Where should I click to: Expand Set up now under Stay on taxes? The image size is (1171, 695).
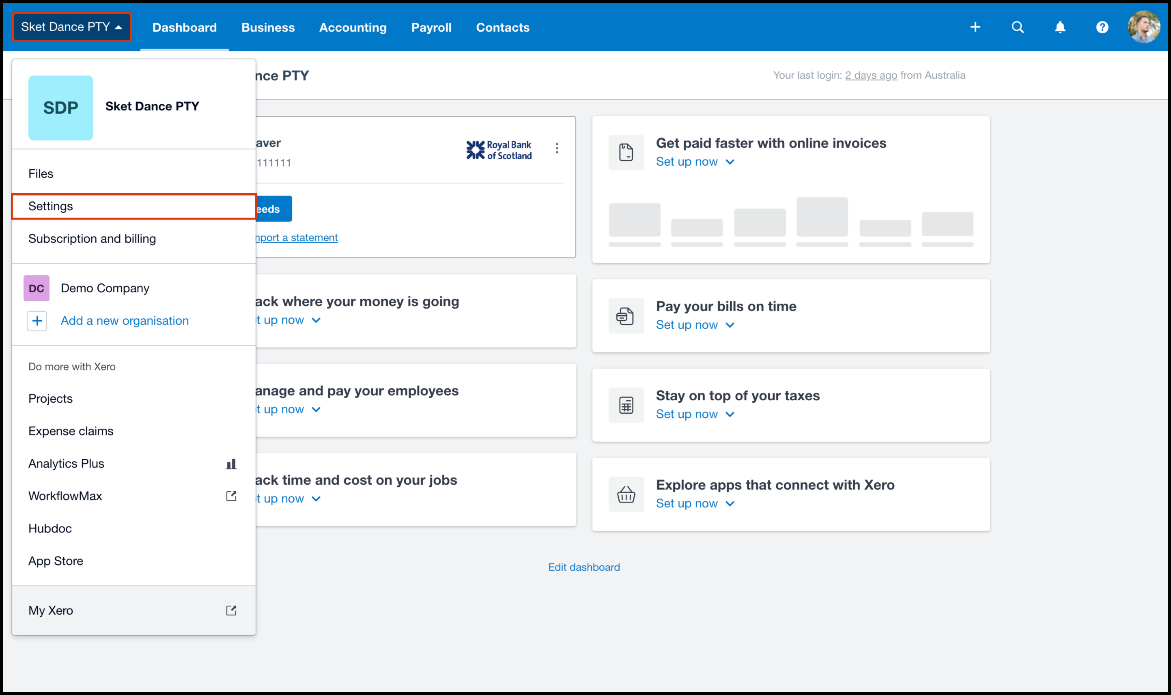[695, 414]
